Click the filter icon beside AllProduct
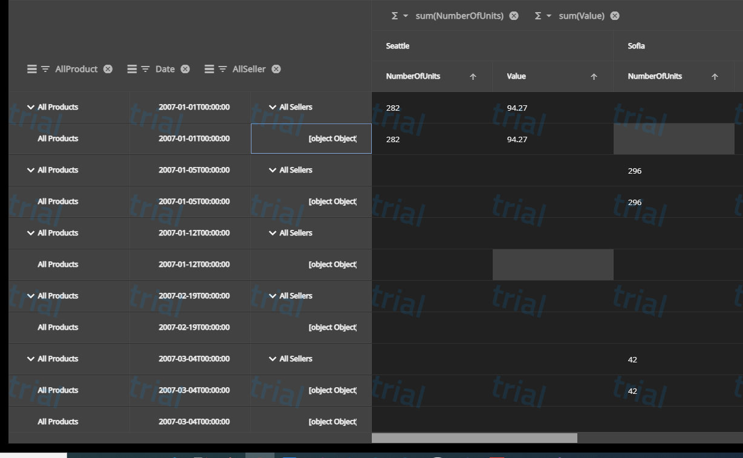The width and height of the screenshot is (743, 458). point(44,69)
